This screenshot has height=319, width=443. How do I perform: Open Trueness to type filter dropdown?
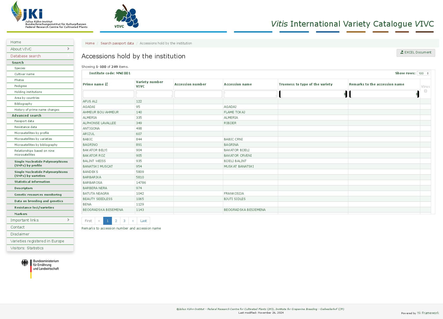point(313,94)
